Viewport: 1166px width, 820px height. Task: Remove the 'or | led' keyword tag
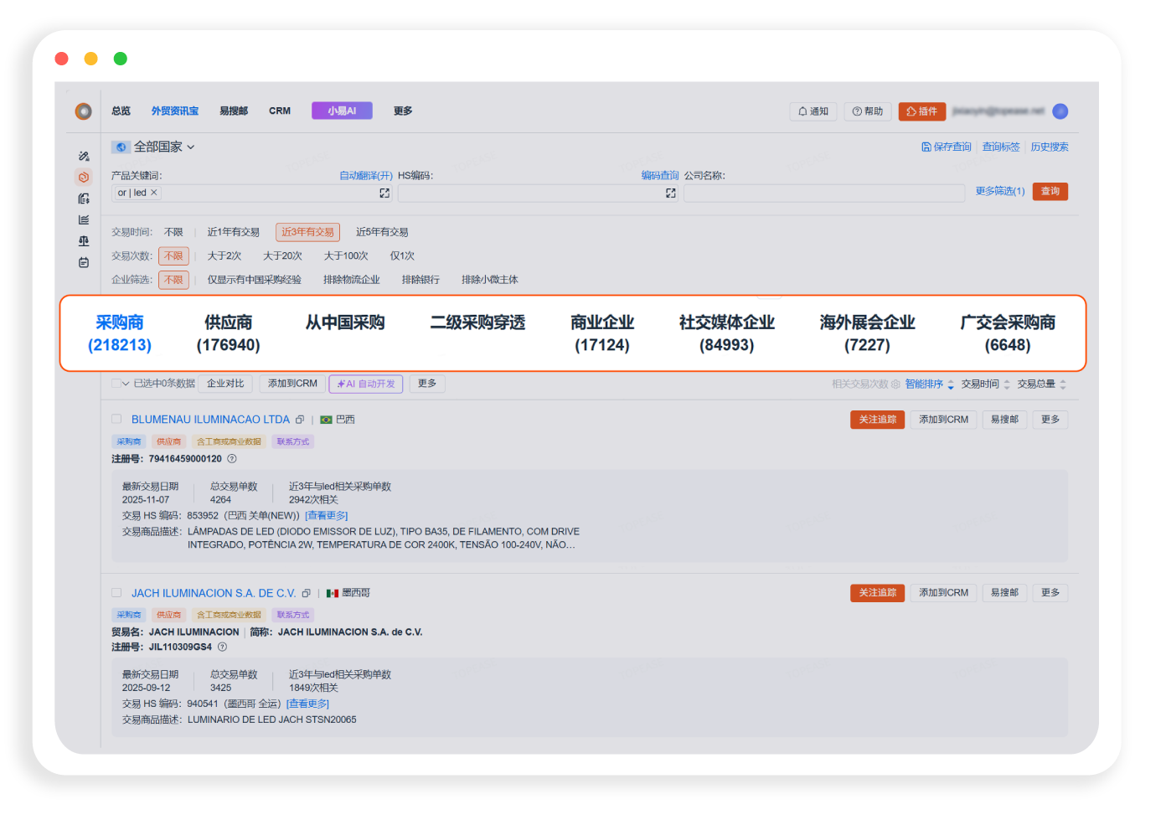154,193
